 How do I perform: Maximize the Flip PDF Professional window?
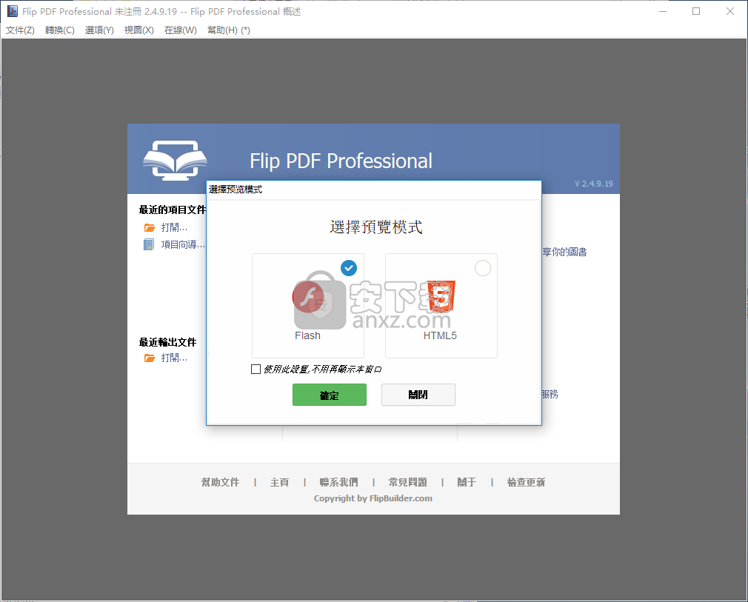(696, 11)
